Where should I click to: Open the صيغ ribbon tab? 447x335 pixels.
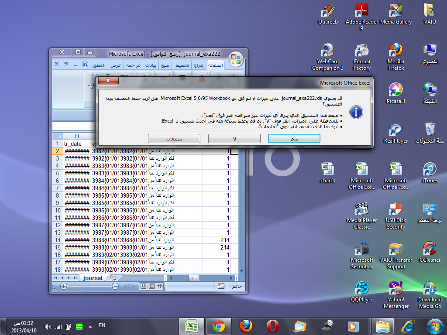[x=165, y=65]
